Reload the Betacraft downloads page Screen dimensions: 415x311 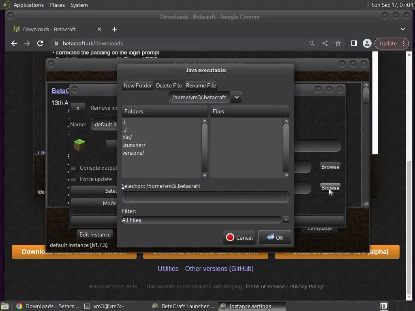point(40,43)
